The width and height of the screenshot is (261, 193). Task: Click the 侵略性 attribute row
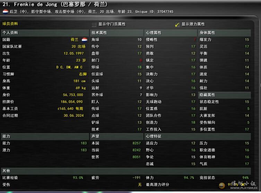coord(171,40)
